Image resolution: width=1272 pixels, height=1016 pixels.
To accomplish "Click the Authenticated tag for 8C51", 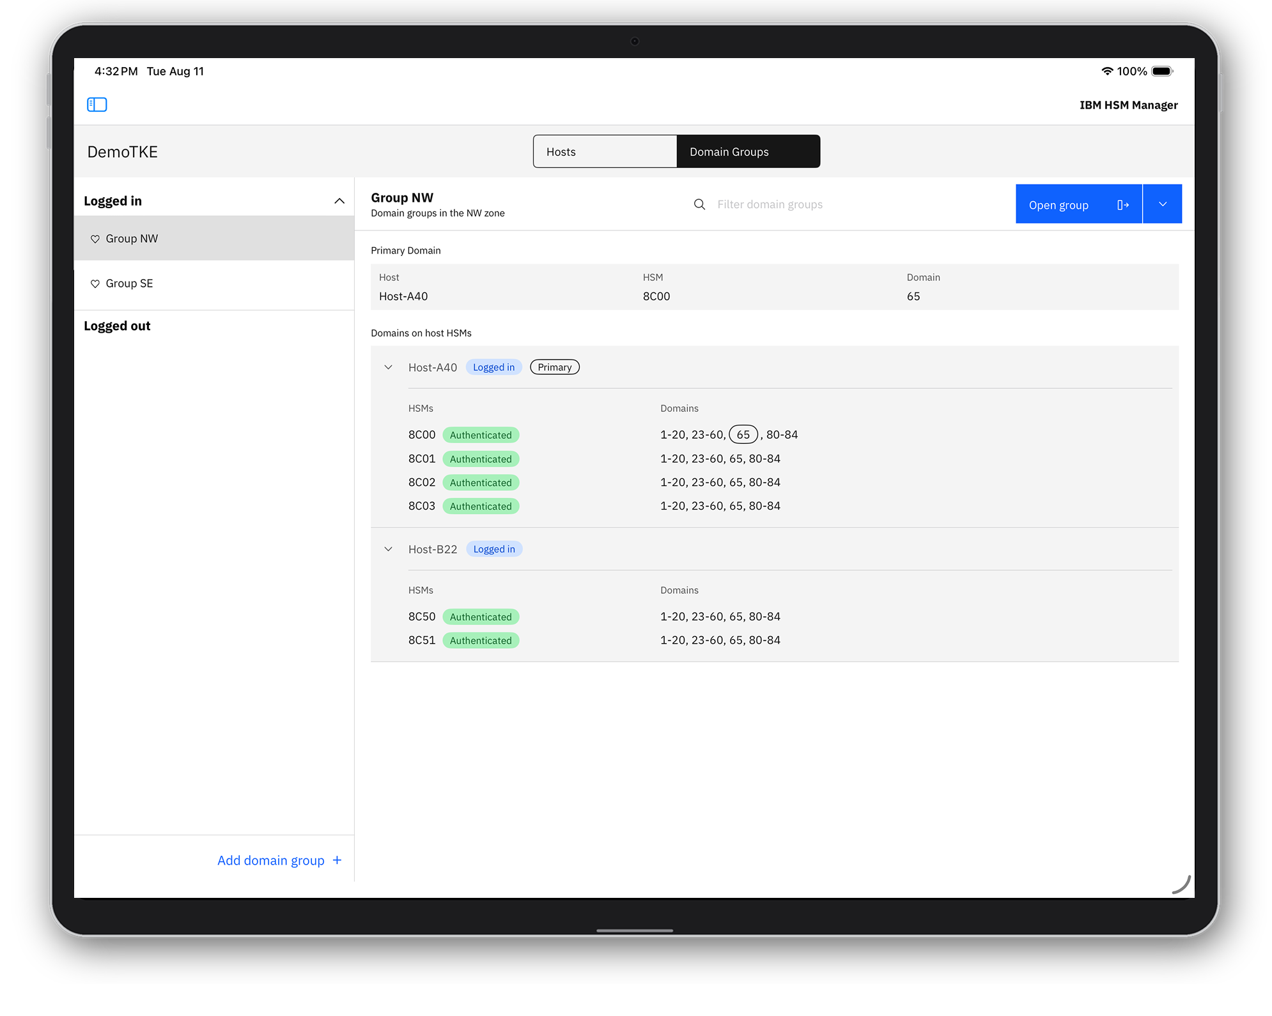I will [481, 641].
